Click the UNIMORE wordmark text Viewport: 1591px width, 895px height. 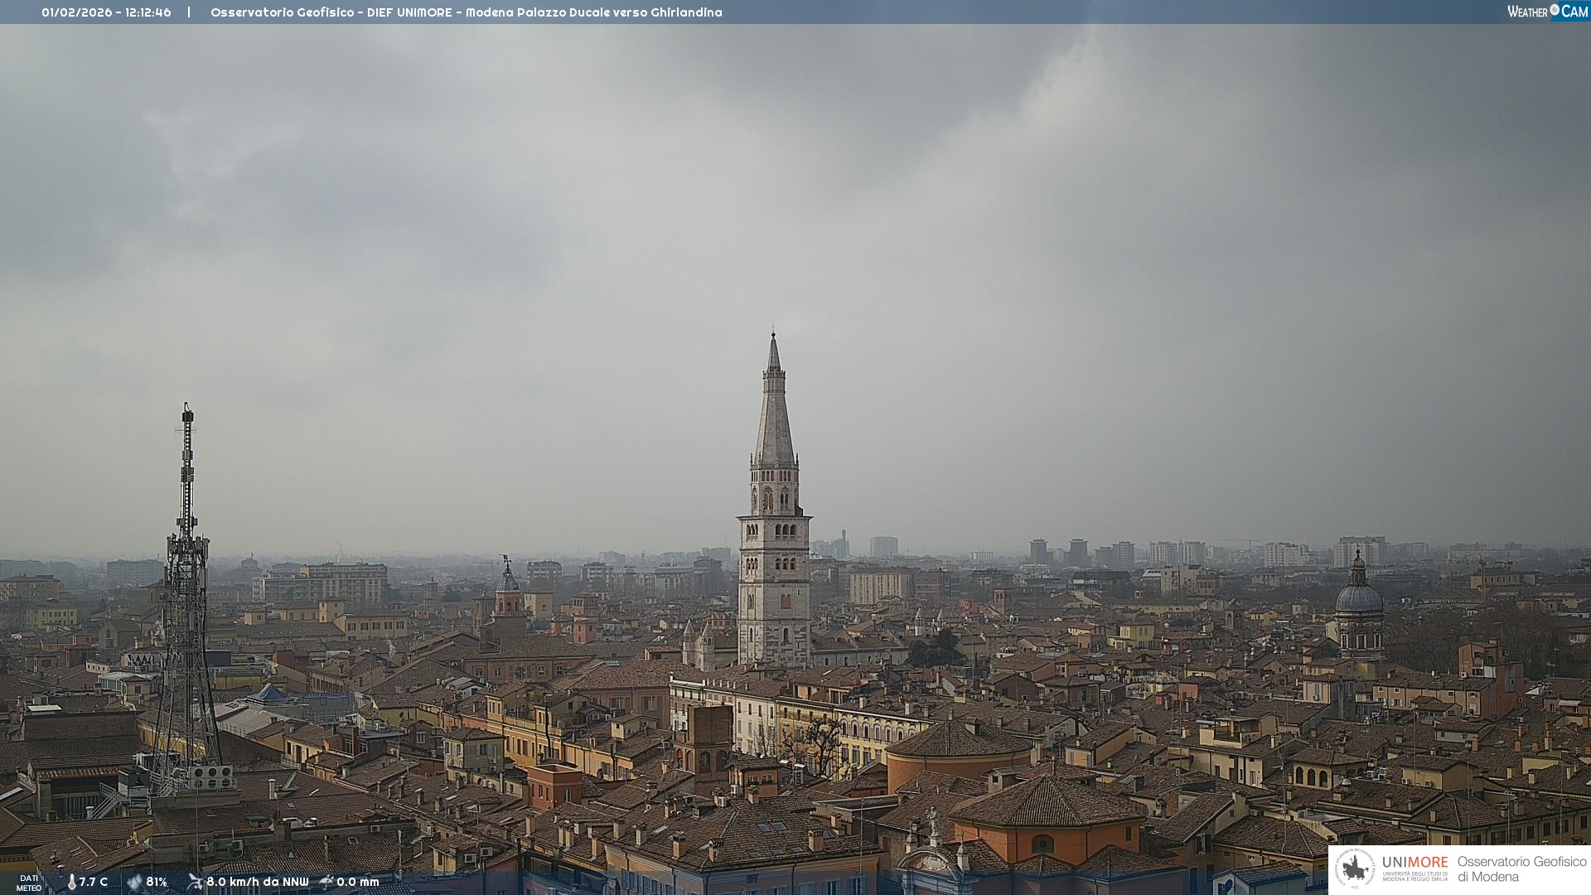point(1414,862)
